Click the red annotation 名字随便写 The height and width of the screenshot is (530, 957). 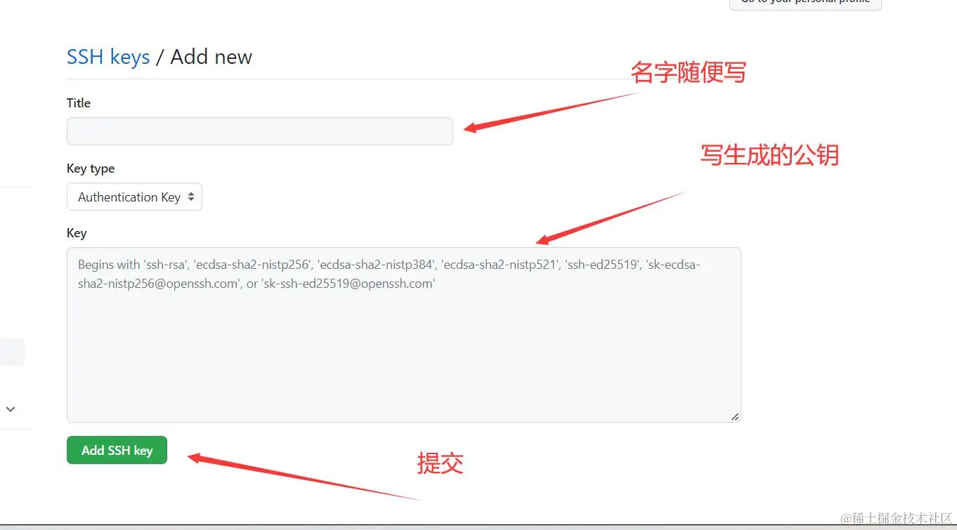[x=689, y=72]
